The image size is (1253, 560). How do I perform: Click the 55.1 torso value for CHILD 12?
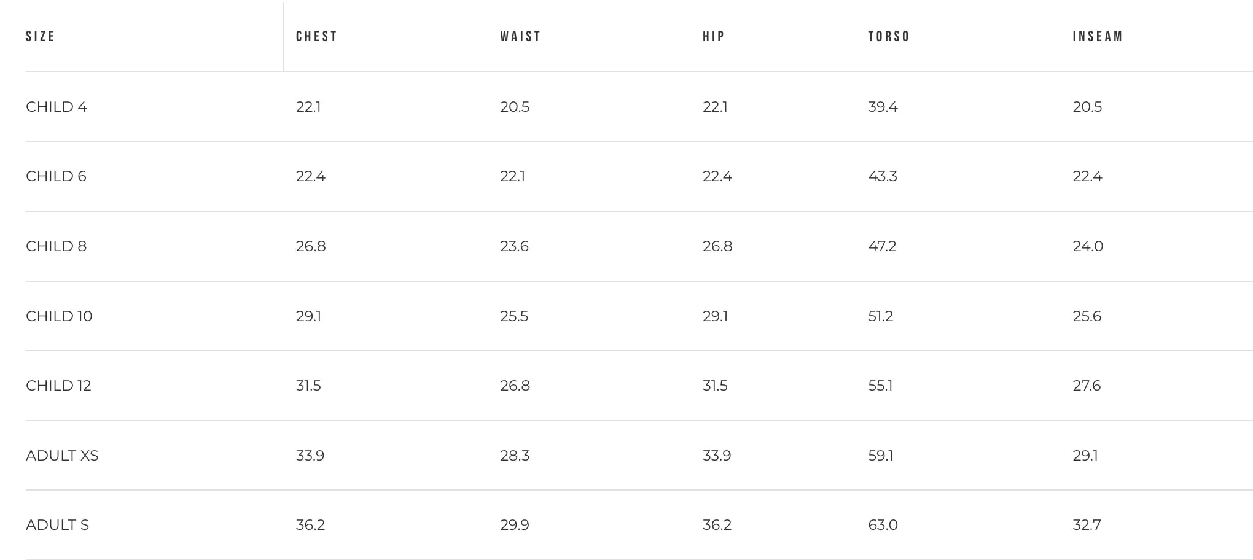coord(880,386)
